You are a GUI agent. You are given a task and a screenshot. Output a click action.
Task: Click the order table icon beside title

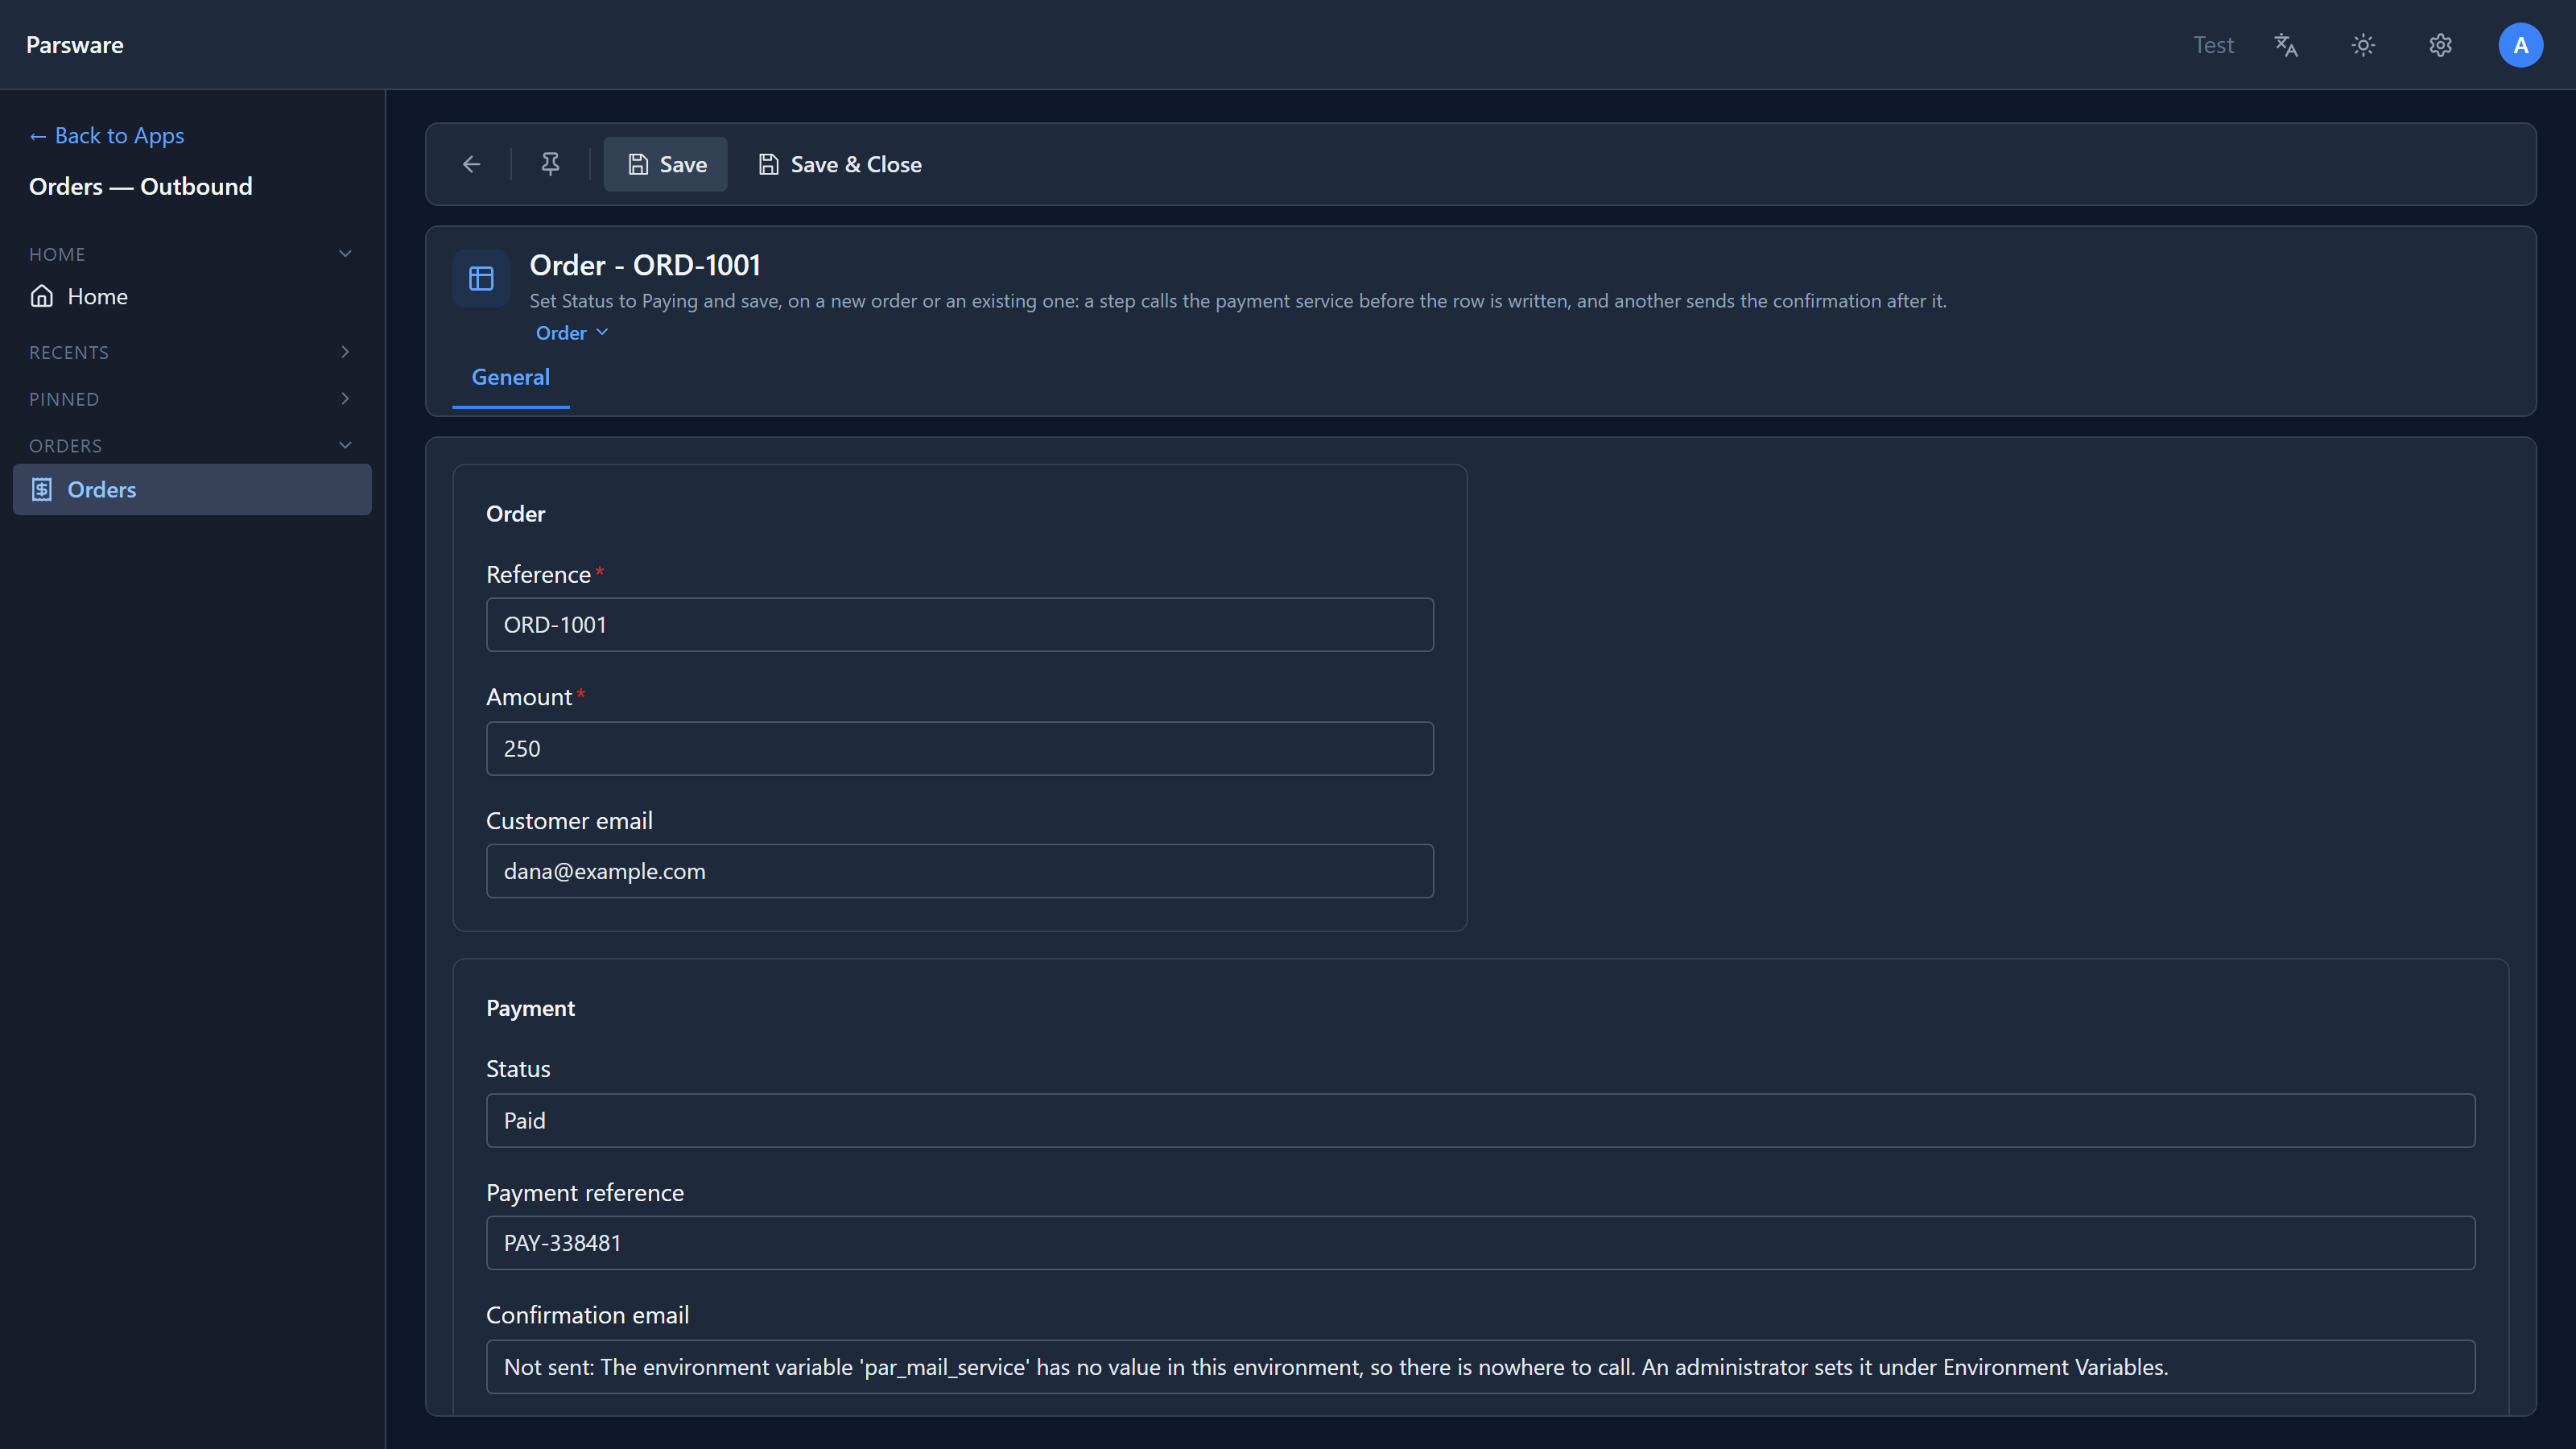[x=481, y=278]
